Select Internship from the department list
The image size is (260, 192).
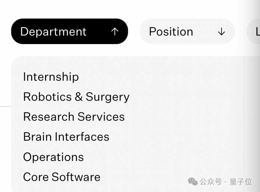click(x=51, y=77)
